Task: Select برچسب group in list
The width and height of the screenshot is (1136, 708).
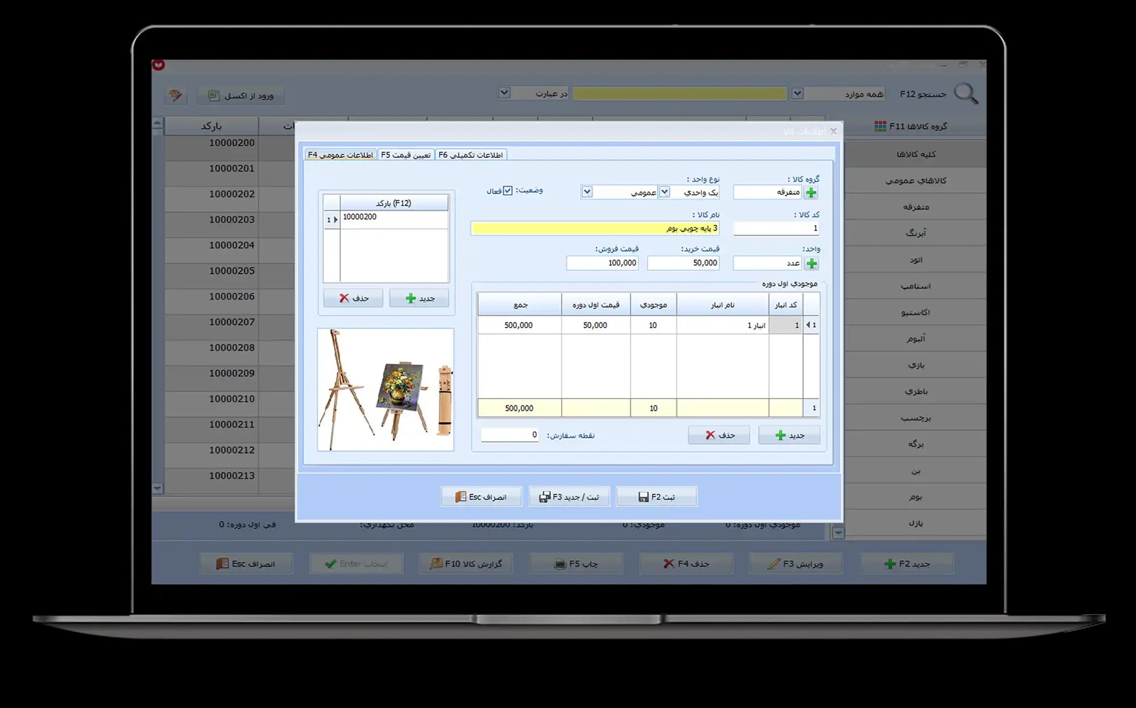Action: 915,418
